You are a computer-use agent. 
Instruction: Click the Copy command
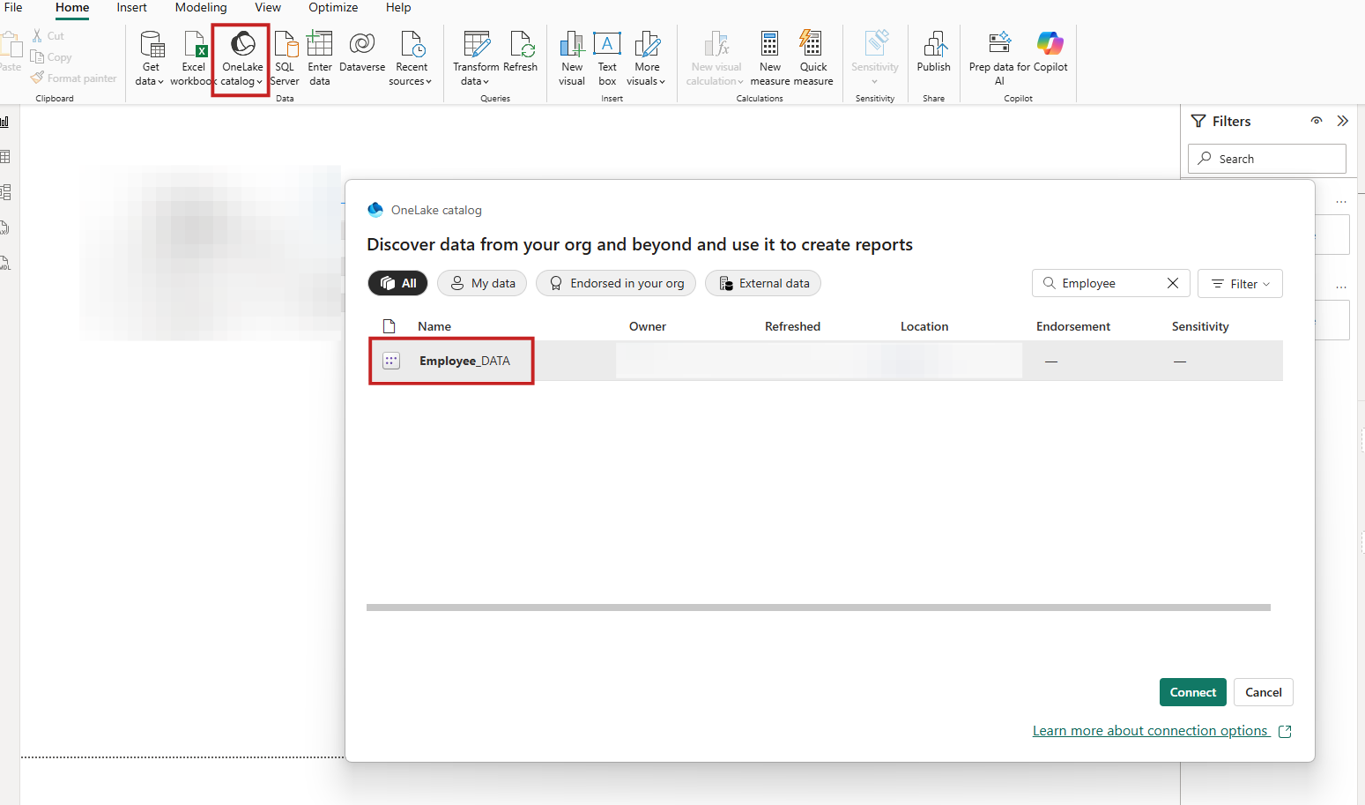(51, 57)
